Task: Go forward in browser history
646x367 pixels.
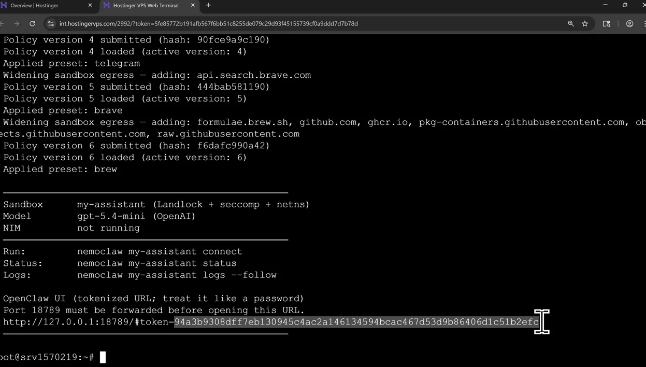Action: click(x=17, y=24)
